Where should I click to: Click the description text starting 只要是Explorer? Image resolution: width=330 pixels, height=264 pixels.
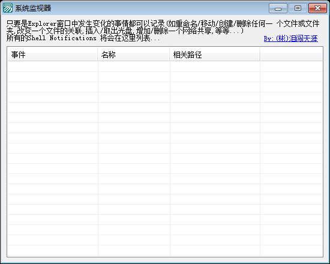[x=163, y=23]
